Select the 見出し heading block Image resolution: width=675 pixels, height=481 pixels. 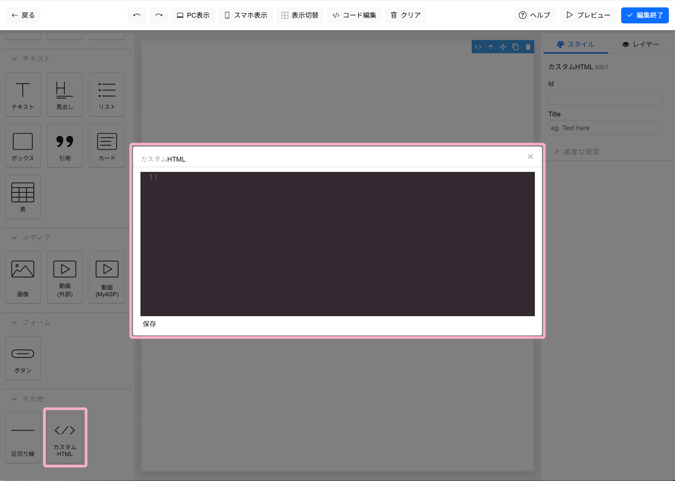pyautogui.click(x=65, y=94)
